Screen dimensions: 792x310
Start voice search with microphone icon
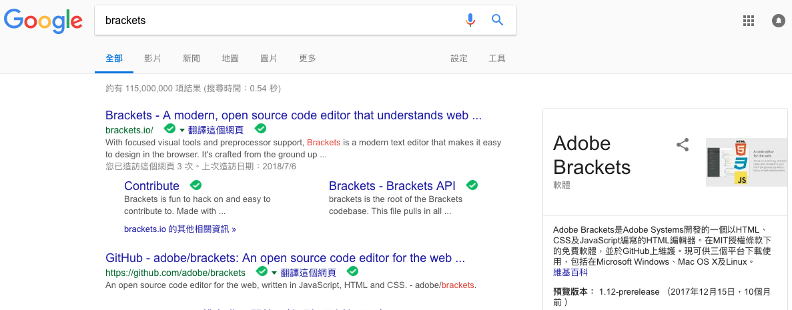(x=470, y=20)
